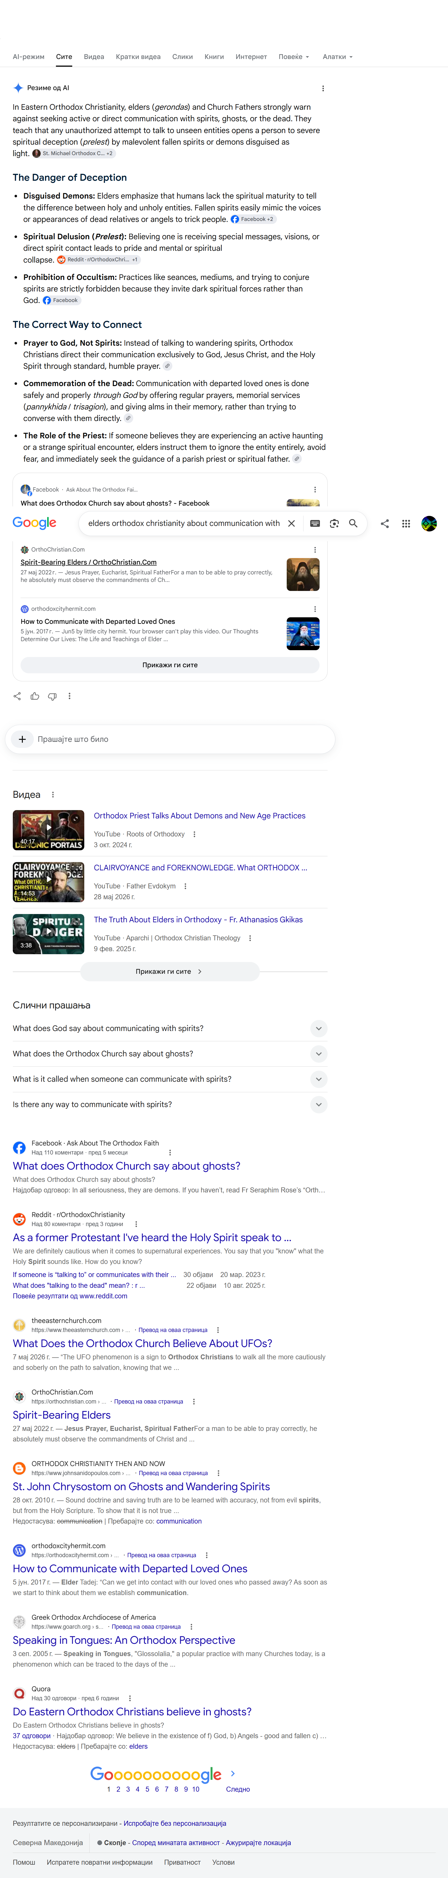This screenshot has width=448, height=1878.
Task: Click the link icon after the 'Commemoration of the Dead' bullet
Action: click(x=128, y=418)
